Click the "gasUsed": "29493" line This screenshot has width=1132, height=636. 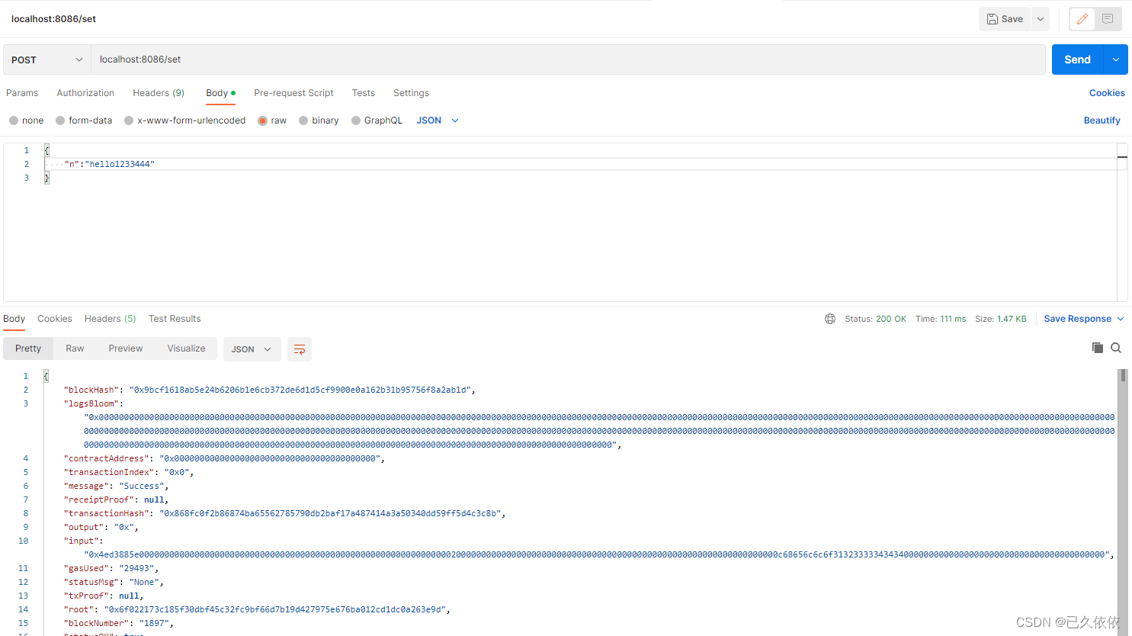111,568
